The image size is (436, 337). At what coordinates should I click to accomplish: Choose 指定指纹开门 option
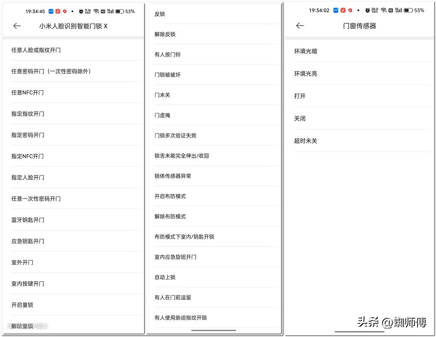pos(74,114)
